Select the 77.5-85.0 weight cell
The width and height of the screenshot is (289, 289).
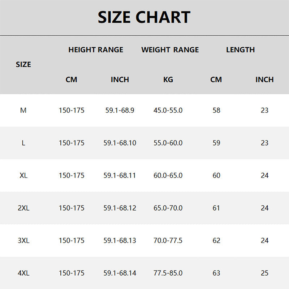tap(168, 273)
